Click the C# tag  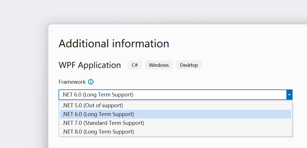(135, 65)
